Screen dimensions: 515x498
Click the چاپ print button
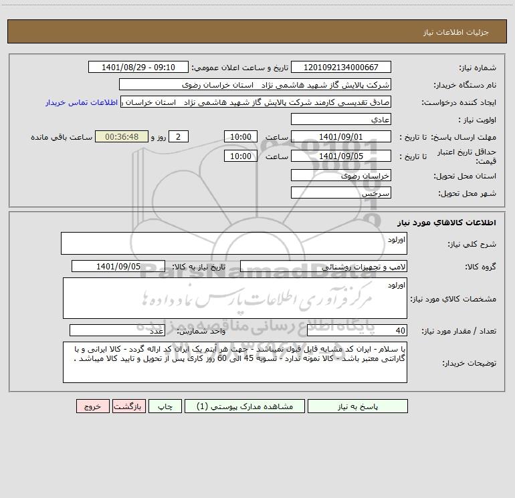click(x=165, y=406)
